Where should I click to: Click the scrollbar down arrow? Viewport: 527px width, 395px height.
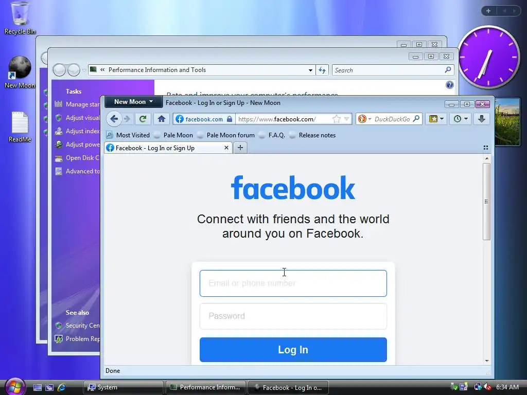coord(487,361)
